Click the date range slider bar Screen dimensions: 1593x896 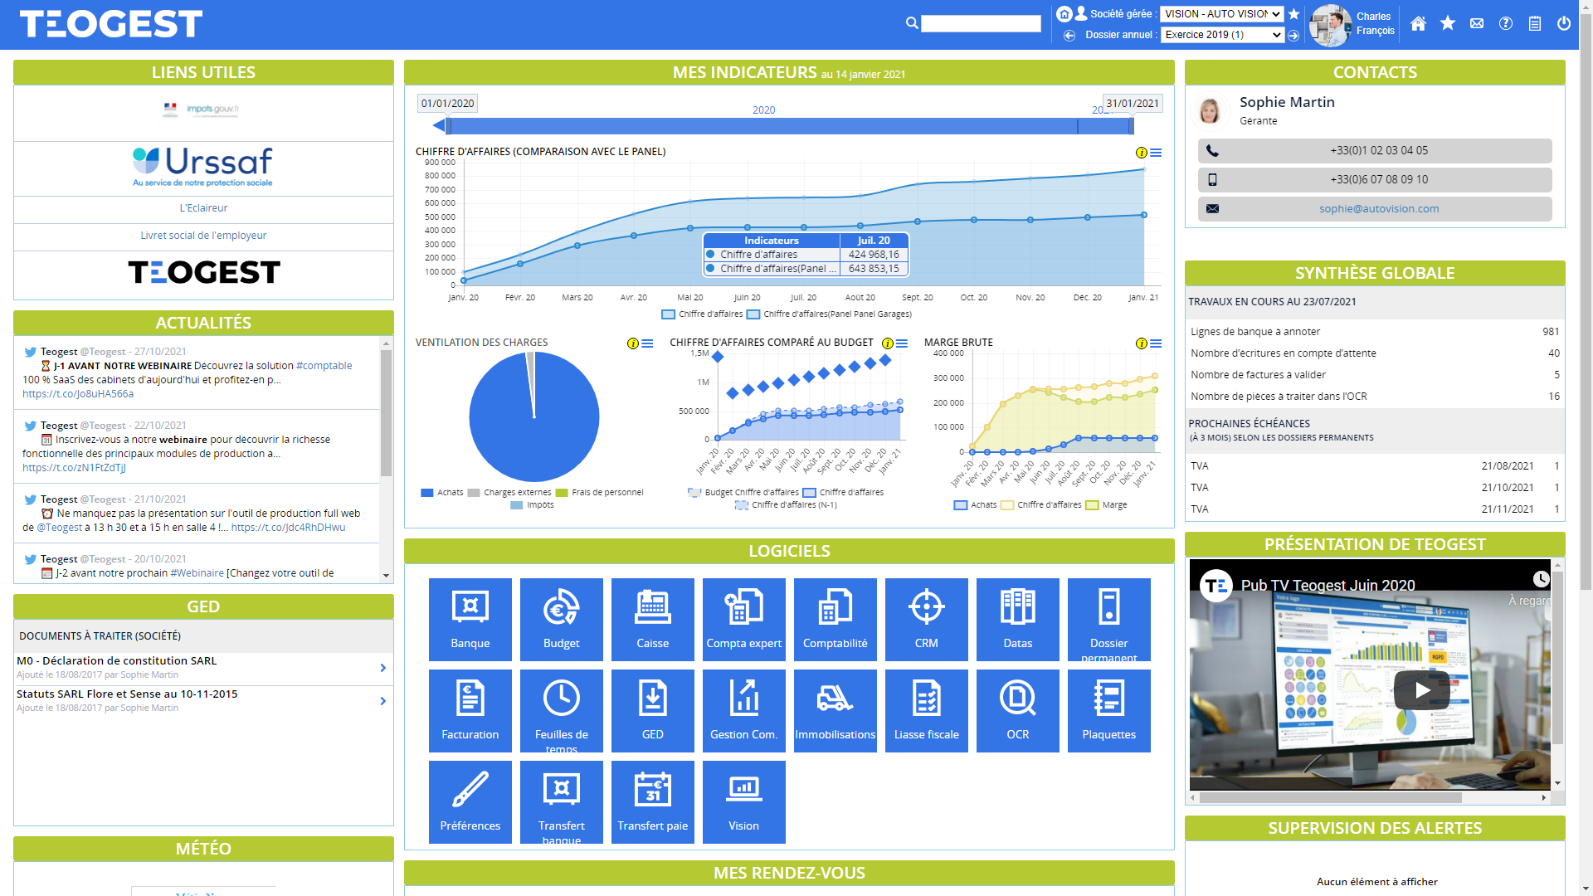[x=762, y=126]
